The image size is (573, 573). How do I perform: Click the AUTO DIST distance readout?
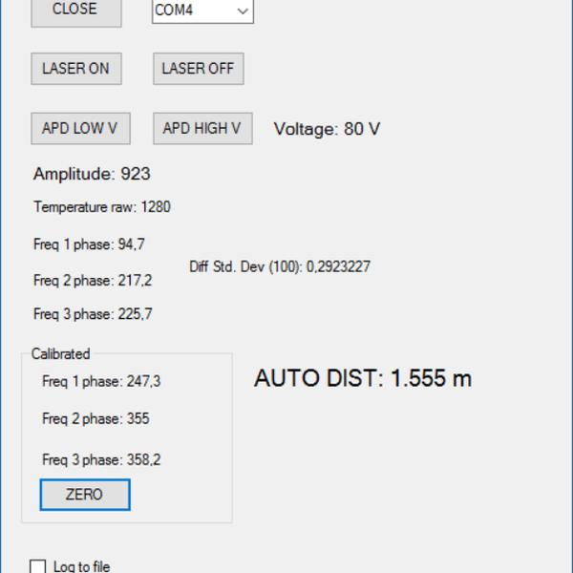363,378
